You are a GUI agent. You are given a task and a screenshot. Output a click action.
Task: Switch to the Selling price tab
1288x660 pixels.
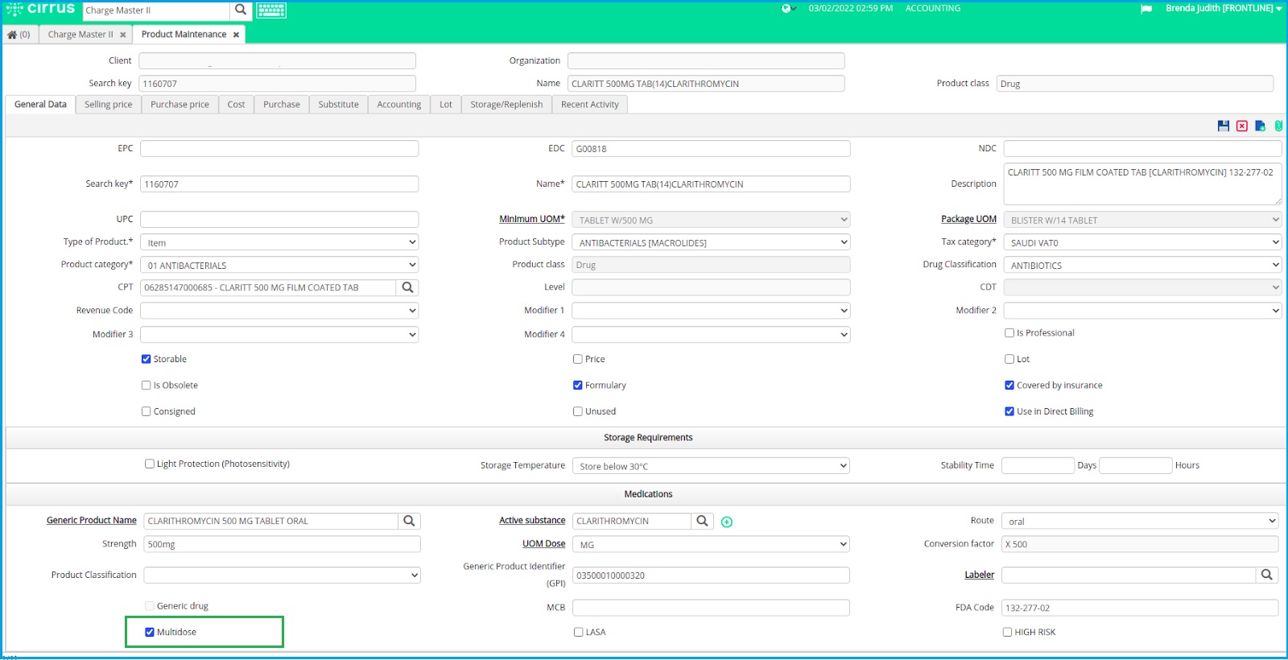(x=108, y=105)
